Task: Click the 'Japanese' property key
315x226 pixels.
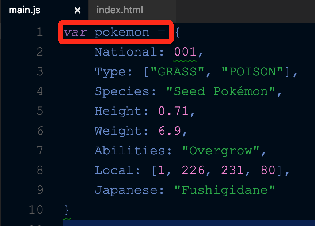Action: pyautogui.click(x=126, y=190)
